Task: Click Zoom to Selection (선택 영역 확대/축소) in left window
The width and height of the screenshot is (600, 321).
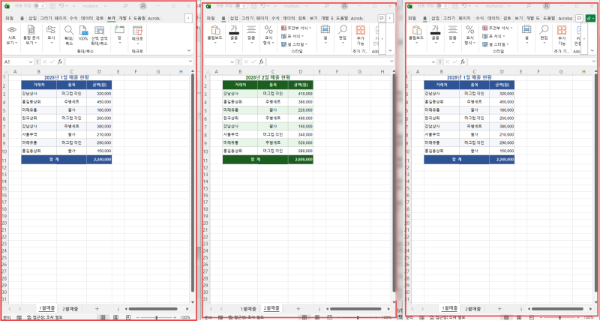Action: click(100, 35)
